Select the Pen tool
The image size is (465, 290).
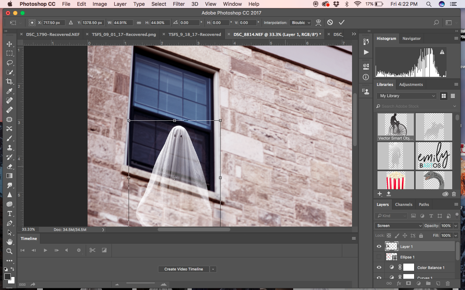(x=9, y=223)
